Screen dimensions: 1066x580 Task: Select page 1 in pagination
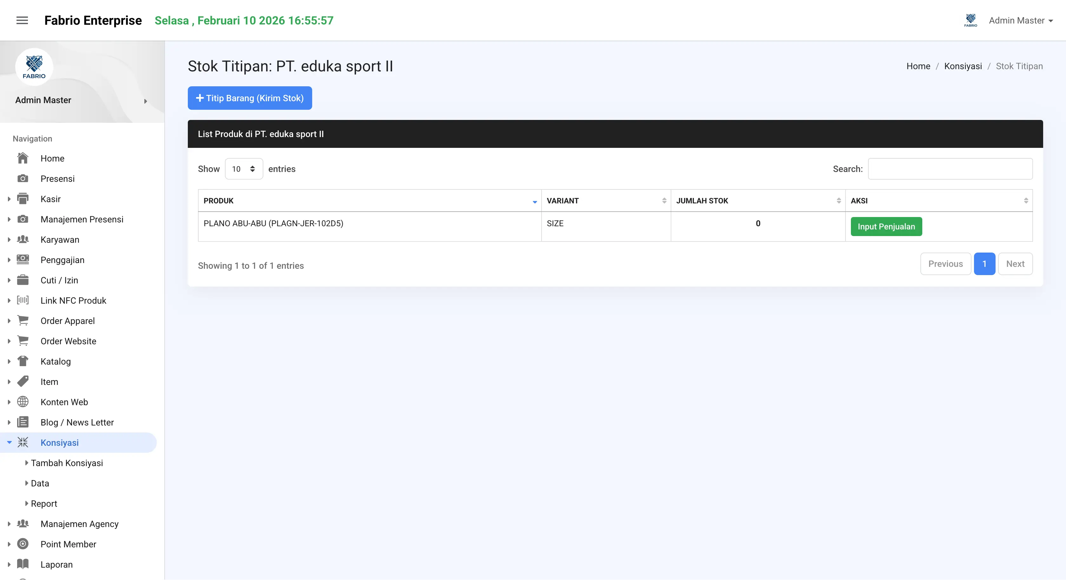tap(984, 264)
